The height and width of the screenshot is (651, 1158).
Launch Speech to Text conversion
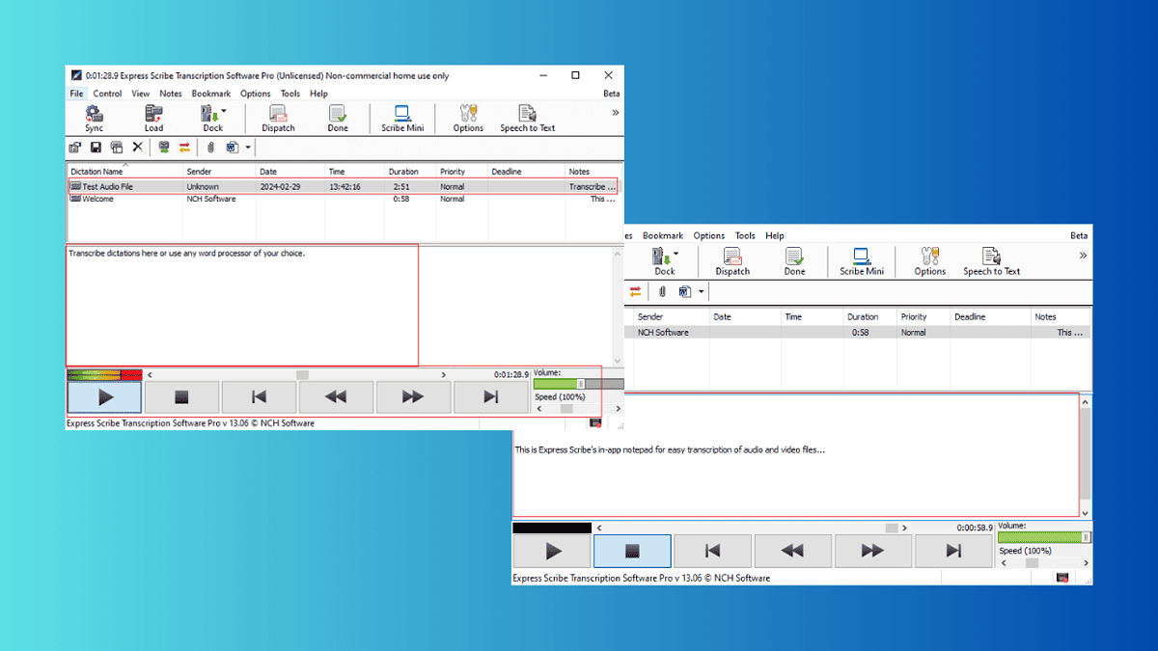[x=527, y=117]
